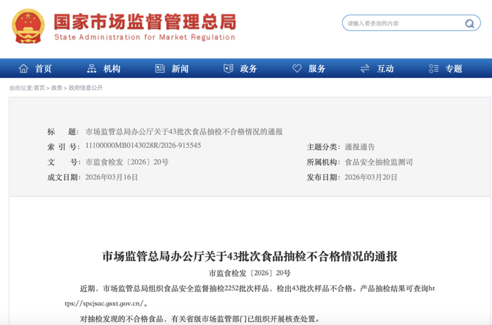Go to 首页 in the breadcrumb

click(39, 88)
